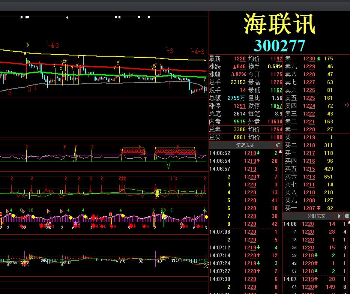The image size is (350, 294).
Task: Select the 卖一 ask row at 1220
Action: pyautogui.click(x=309, y=129)
